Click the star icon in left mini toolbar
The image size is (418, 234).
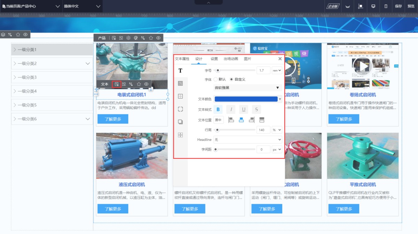click(18, 34)
